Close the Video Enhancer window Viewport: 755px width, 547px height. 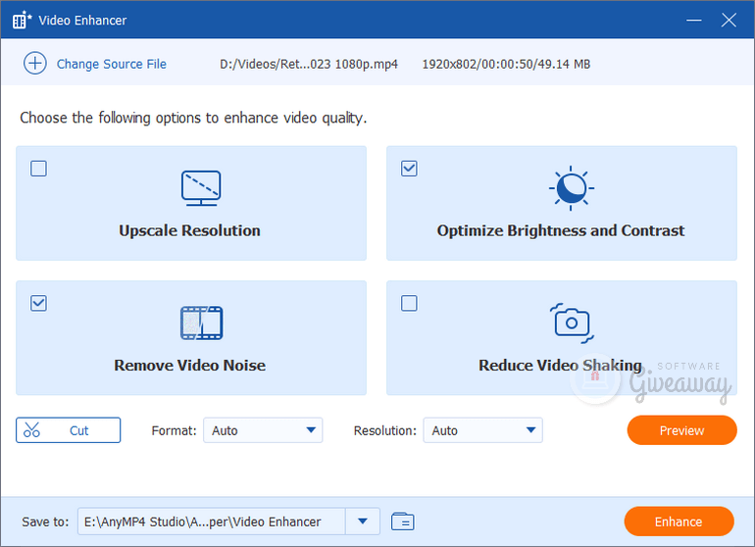click(729, 21)
